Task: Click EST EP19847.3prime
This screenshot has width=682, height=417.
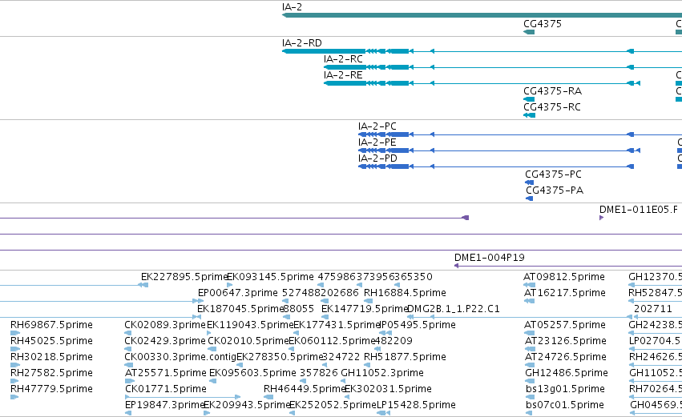Action: tap(164, 406)
